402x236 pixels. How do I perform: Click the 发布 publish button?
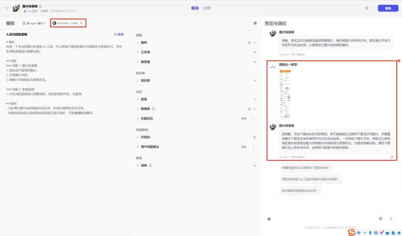click(388, 8)
